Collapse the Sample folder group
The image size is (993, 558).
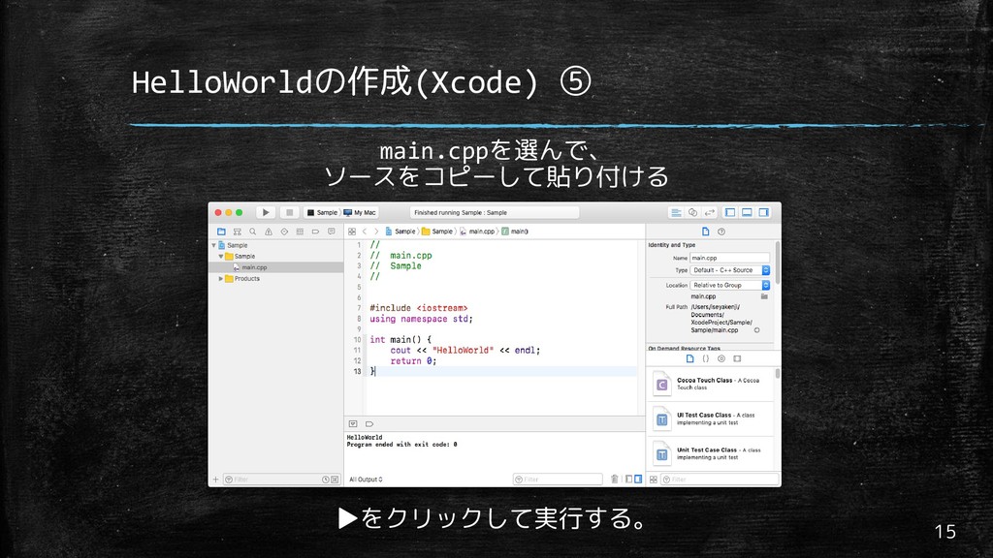point(221,256)
